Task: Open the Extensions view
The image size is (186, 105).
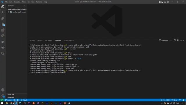Action: pyautogui.click(x=3, y=30)
